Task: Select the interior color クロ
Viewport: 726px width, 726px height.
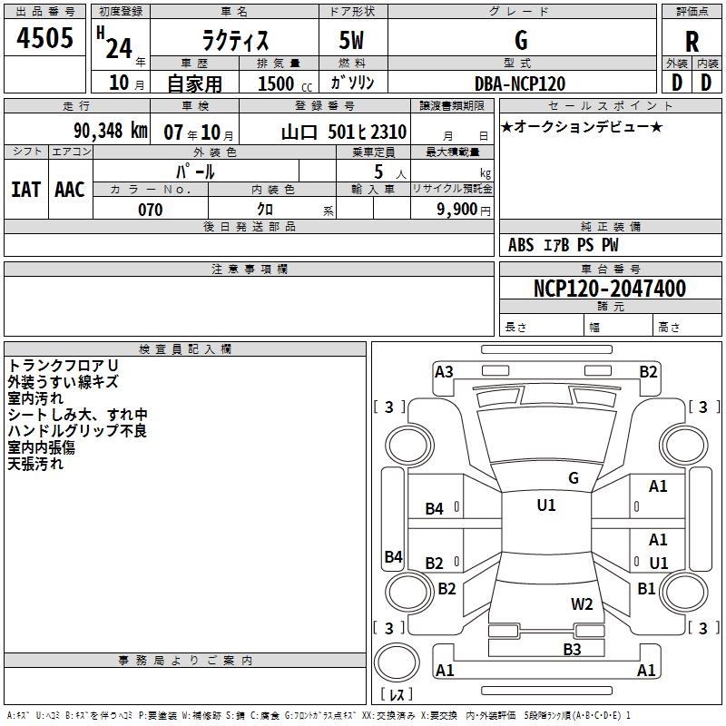Action: coord(265,210)
